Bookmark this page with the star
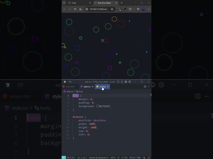213x159 pixels. pos(112,9)
